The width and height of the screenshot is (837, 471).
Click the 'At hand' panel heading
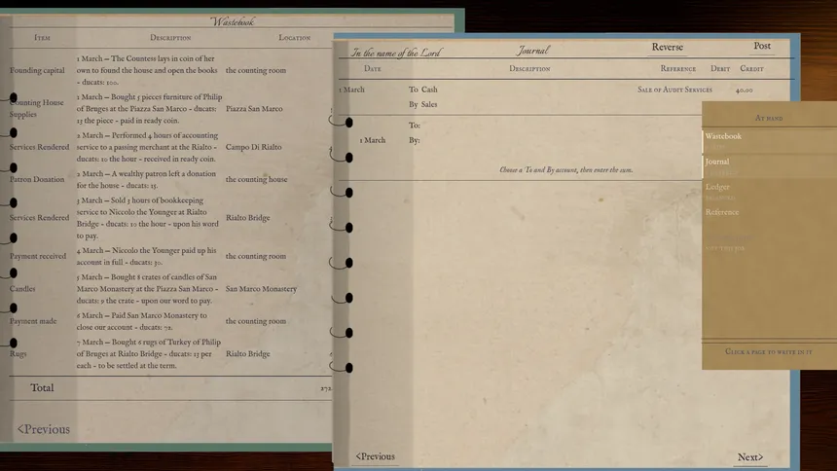(x=769, y=118)
